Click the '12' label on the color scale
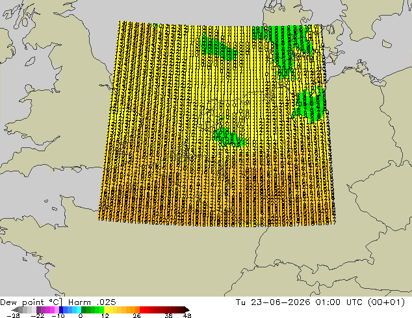The height and width of the screenshot is (318, 412). (105, 315)
